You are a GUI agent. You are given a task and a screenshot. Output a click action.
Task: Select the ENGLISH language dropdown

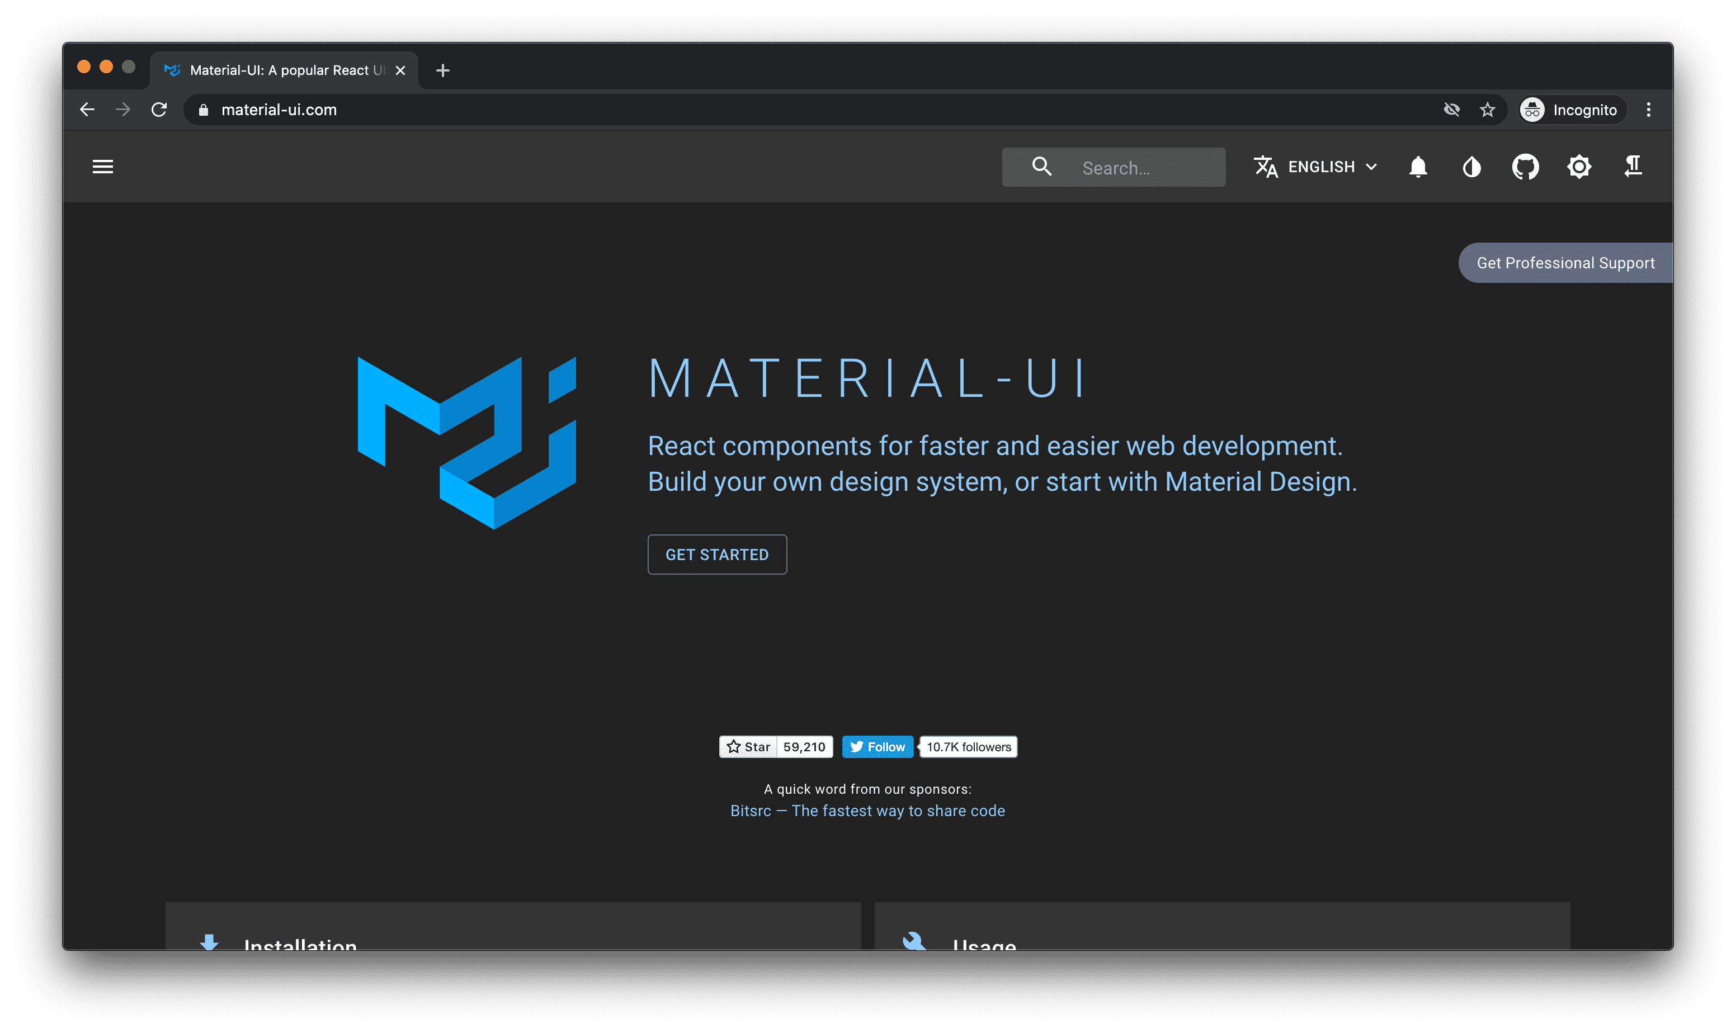tap(1314, 166)
